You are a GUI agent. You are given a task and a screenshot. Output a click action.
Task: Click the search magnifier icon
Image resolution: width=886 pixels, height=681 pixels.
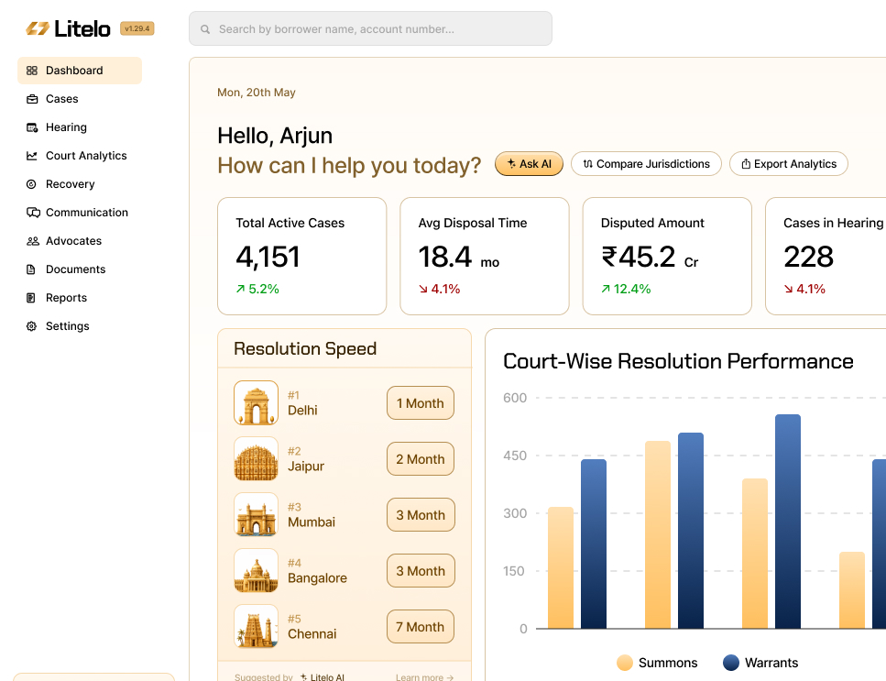[205, 29]
